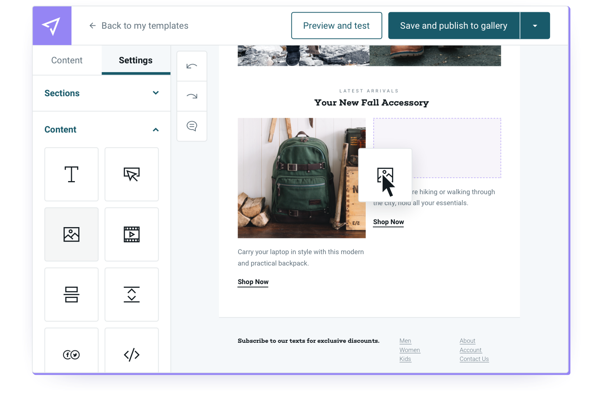This screenshot has height=393, width=602.
Task: Select the Button block icon
Action: 131,174
